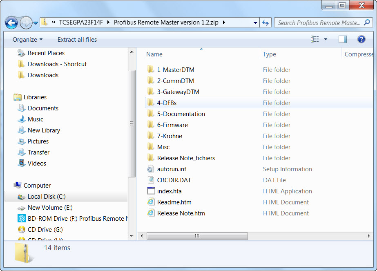Click the Forward navigation arrow button
Screen dimensions: 377x271
click(26, 23)
